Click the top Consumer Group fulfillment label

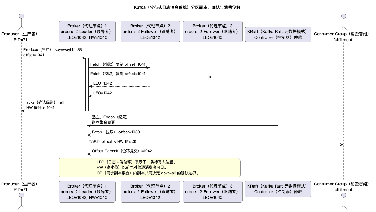[343, 37]
